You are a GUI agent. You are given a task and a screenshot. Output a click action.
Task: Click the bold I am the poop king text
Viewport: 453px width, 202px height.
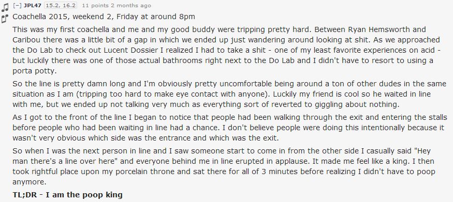coord(84,195)
